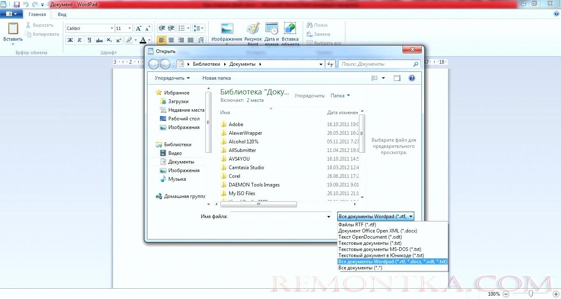561x299 pixels.
Task: Click the increase indent icon
Action: click(x=171, y=28)
